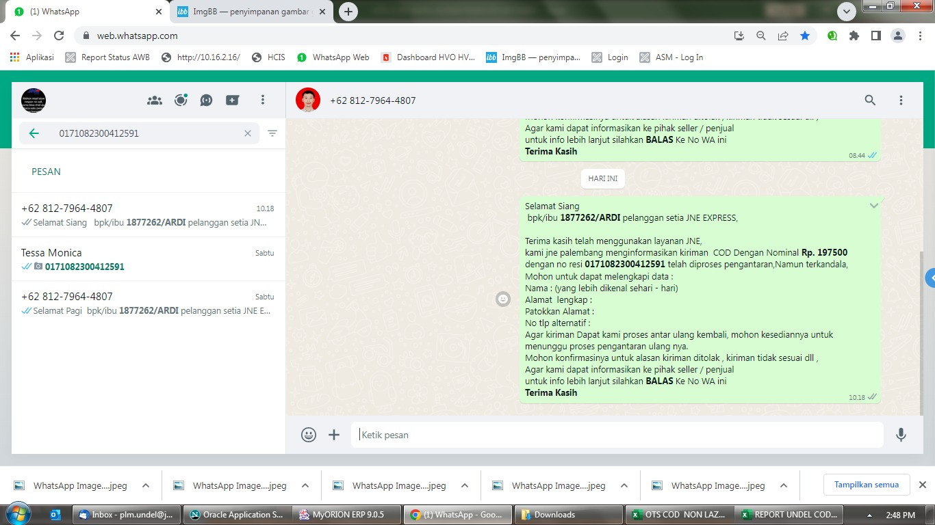Screen dimensions: 935x525
Task: Open Aplikasi bookmarks shortcut
Action: click(32, 57)
